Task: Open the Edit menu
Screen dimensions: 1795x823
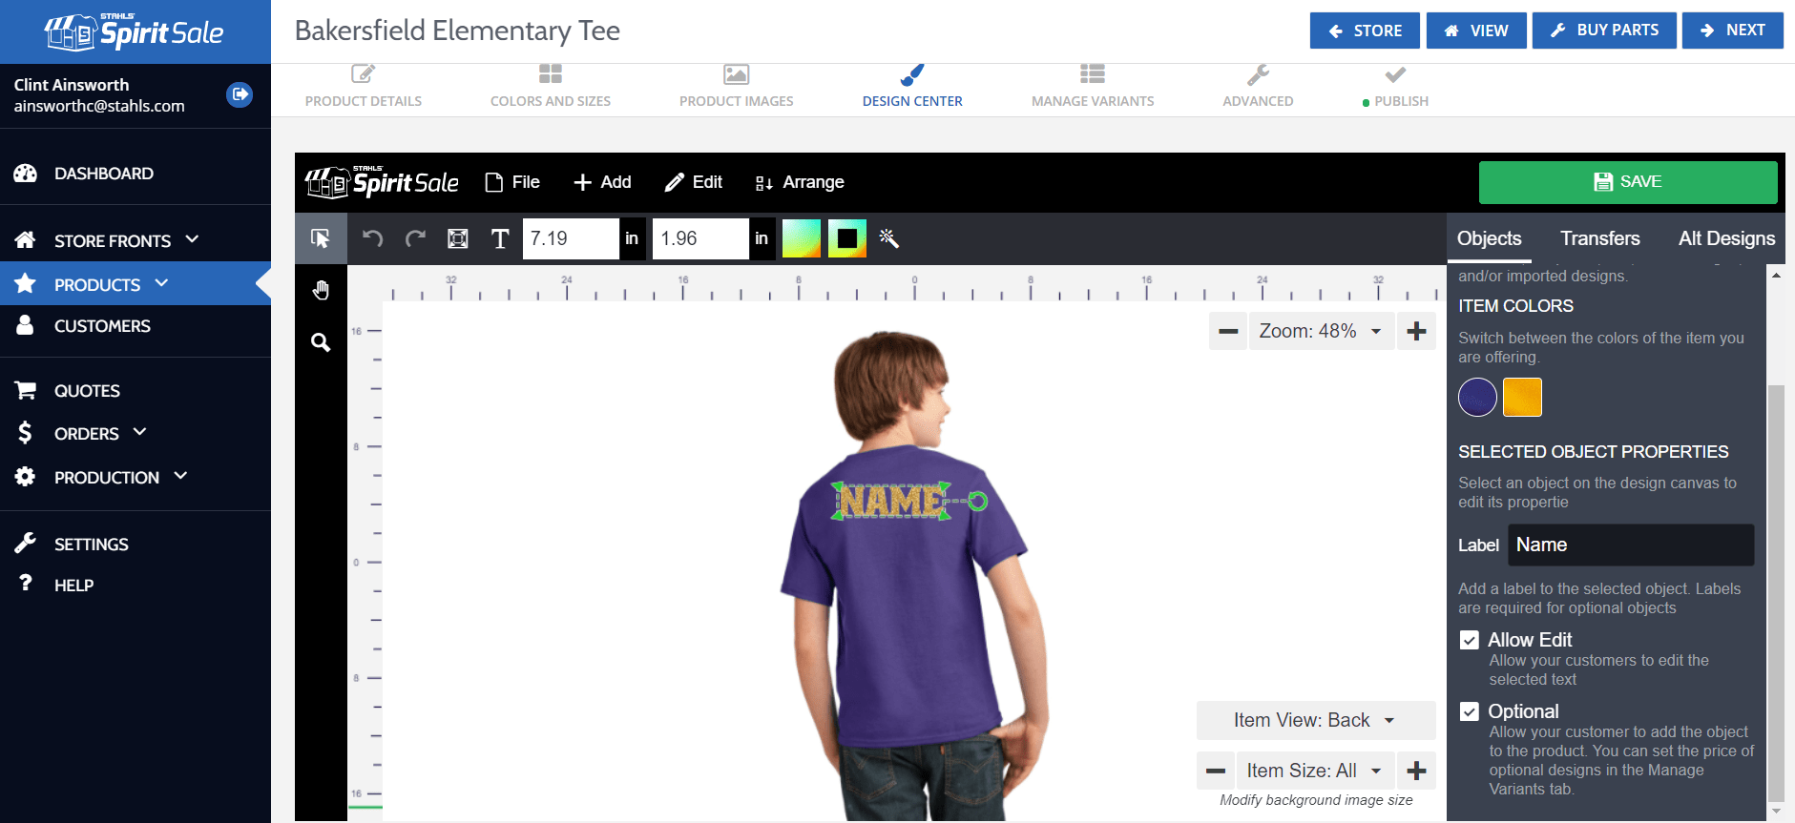Action: (x=694, y=182)
